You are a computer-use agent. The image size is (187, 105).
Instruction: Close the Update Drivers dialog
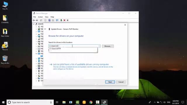(x=125, y=25)
